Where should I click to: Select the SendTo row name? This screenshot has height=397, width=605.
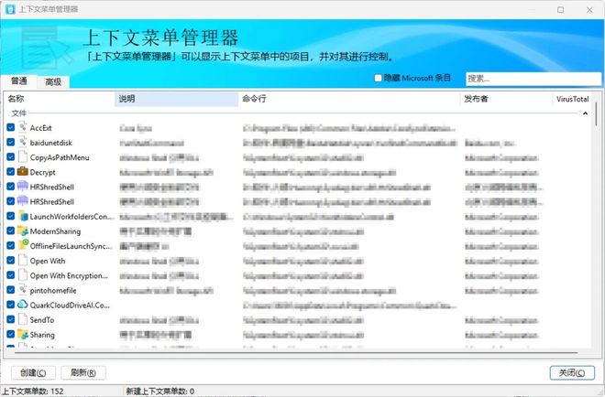click(x=42, y=319)
